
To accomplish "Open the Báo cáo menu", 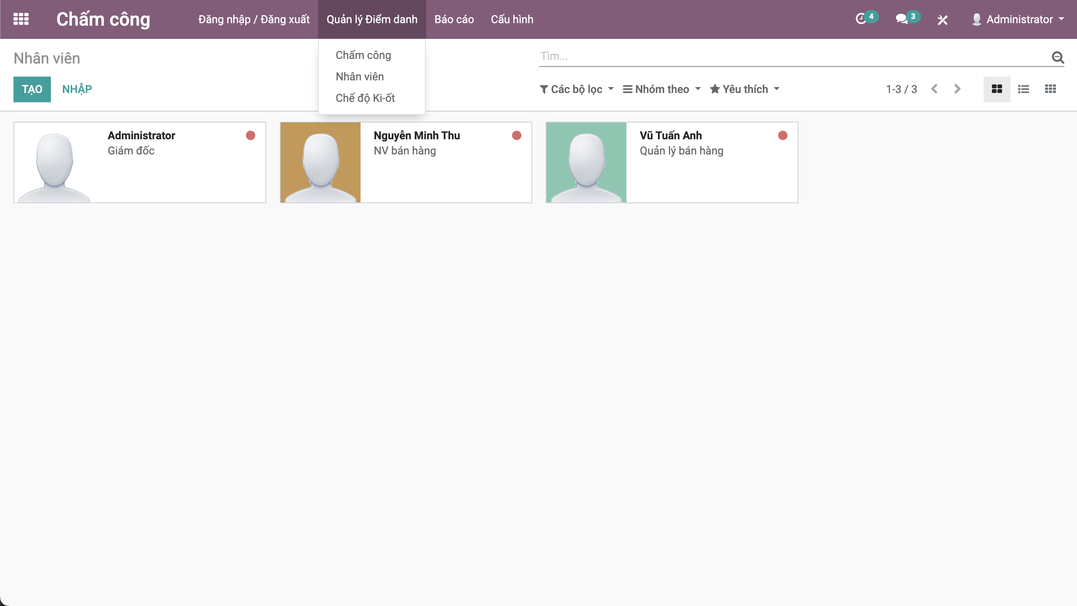I will click(x=454, y=19).
